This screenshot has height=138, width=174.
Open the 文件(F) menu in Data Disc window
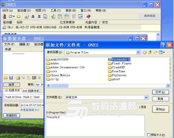click(9, 44)
